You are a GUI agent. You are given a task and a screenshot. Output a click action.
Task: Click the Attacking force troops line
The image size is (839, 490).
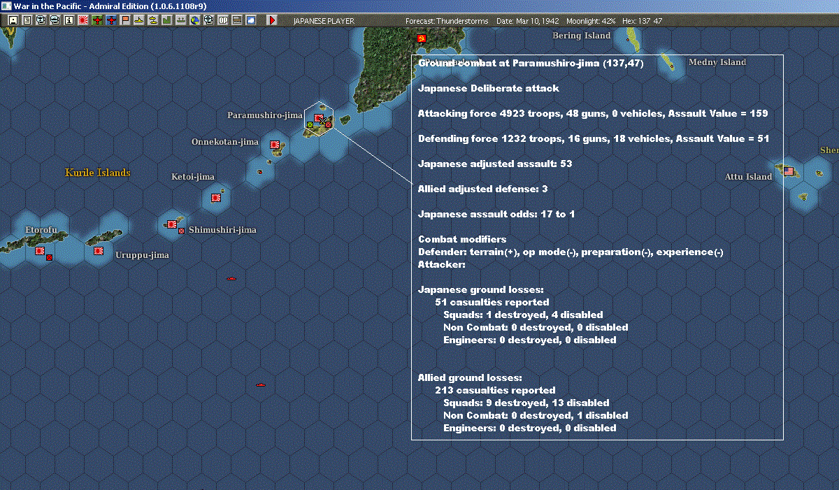point(593,113)
